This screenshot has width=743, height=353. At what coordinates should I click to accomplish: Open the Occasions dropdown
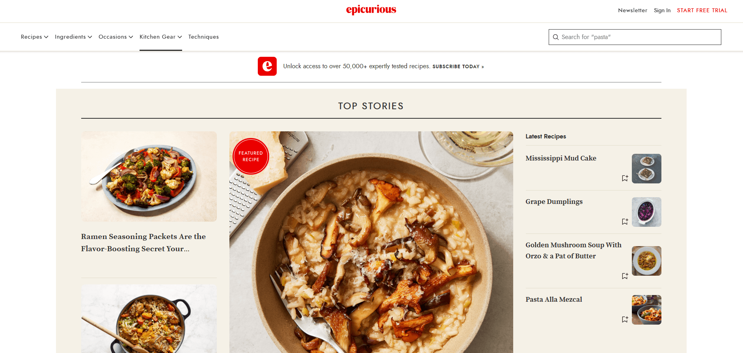[116, 37]
